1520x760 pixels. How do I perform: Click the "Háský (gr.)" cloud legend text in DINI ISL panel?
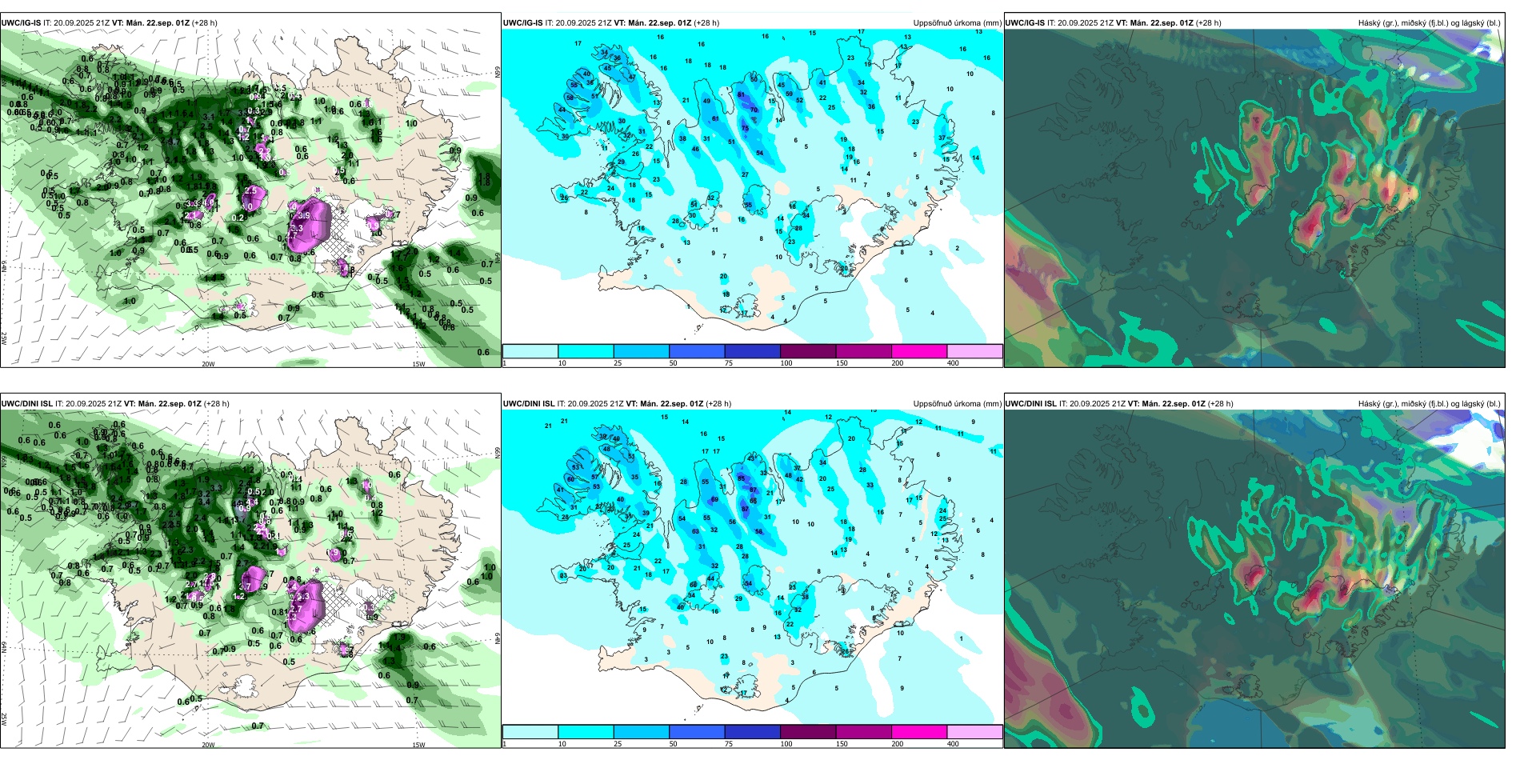pos(1379,404)
